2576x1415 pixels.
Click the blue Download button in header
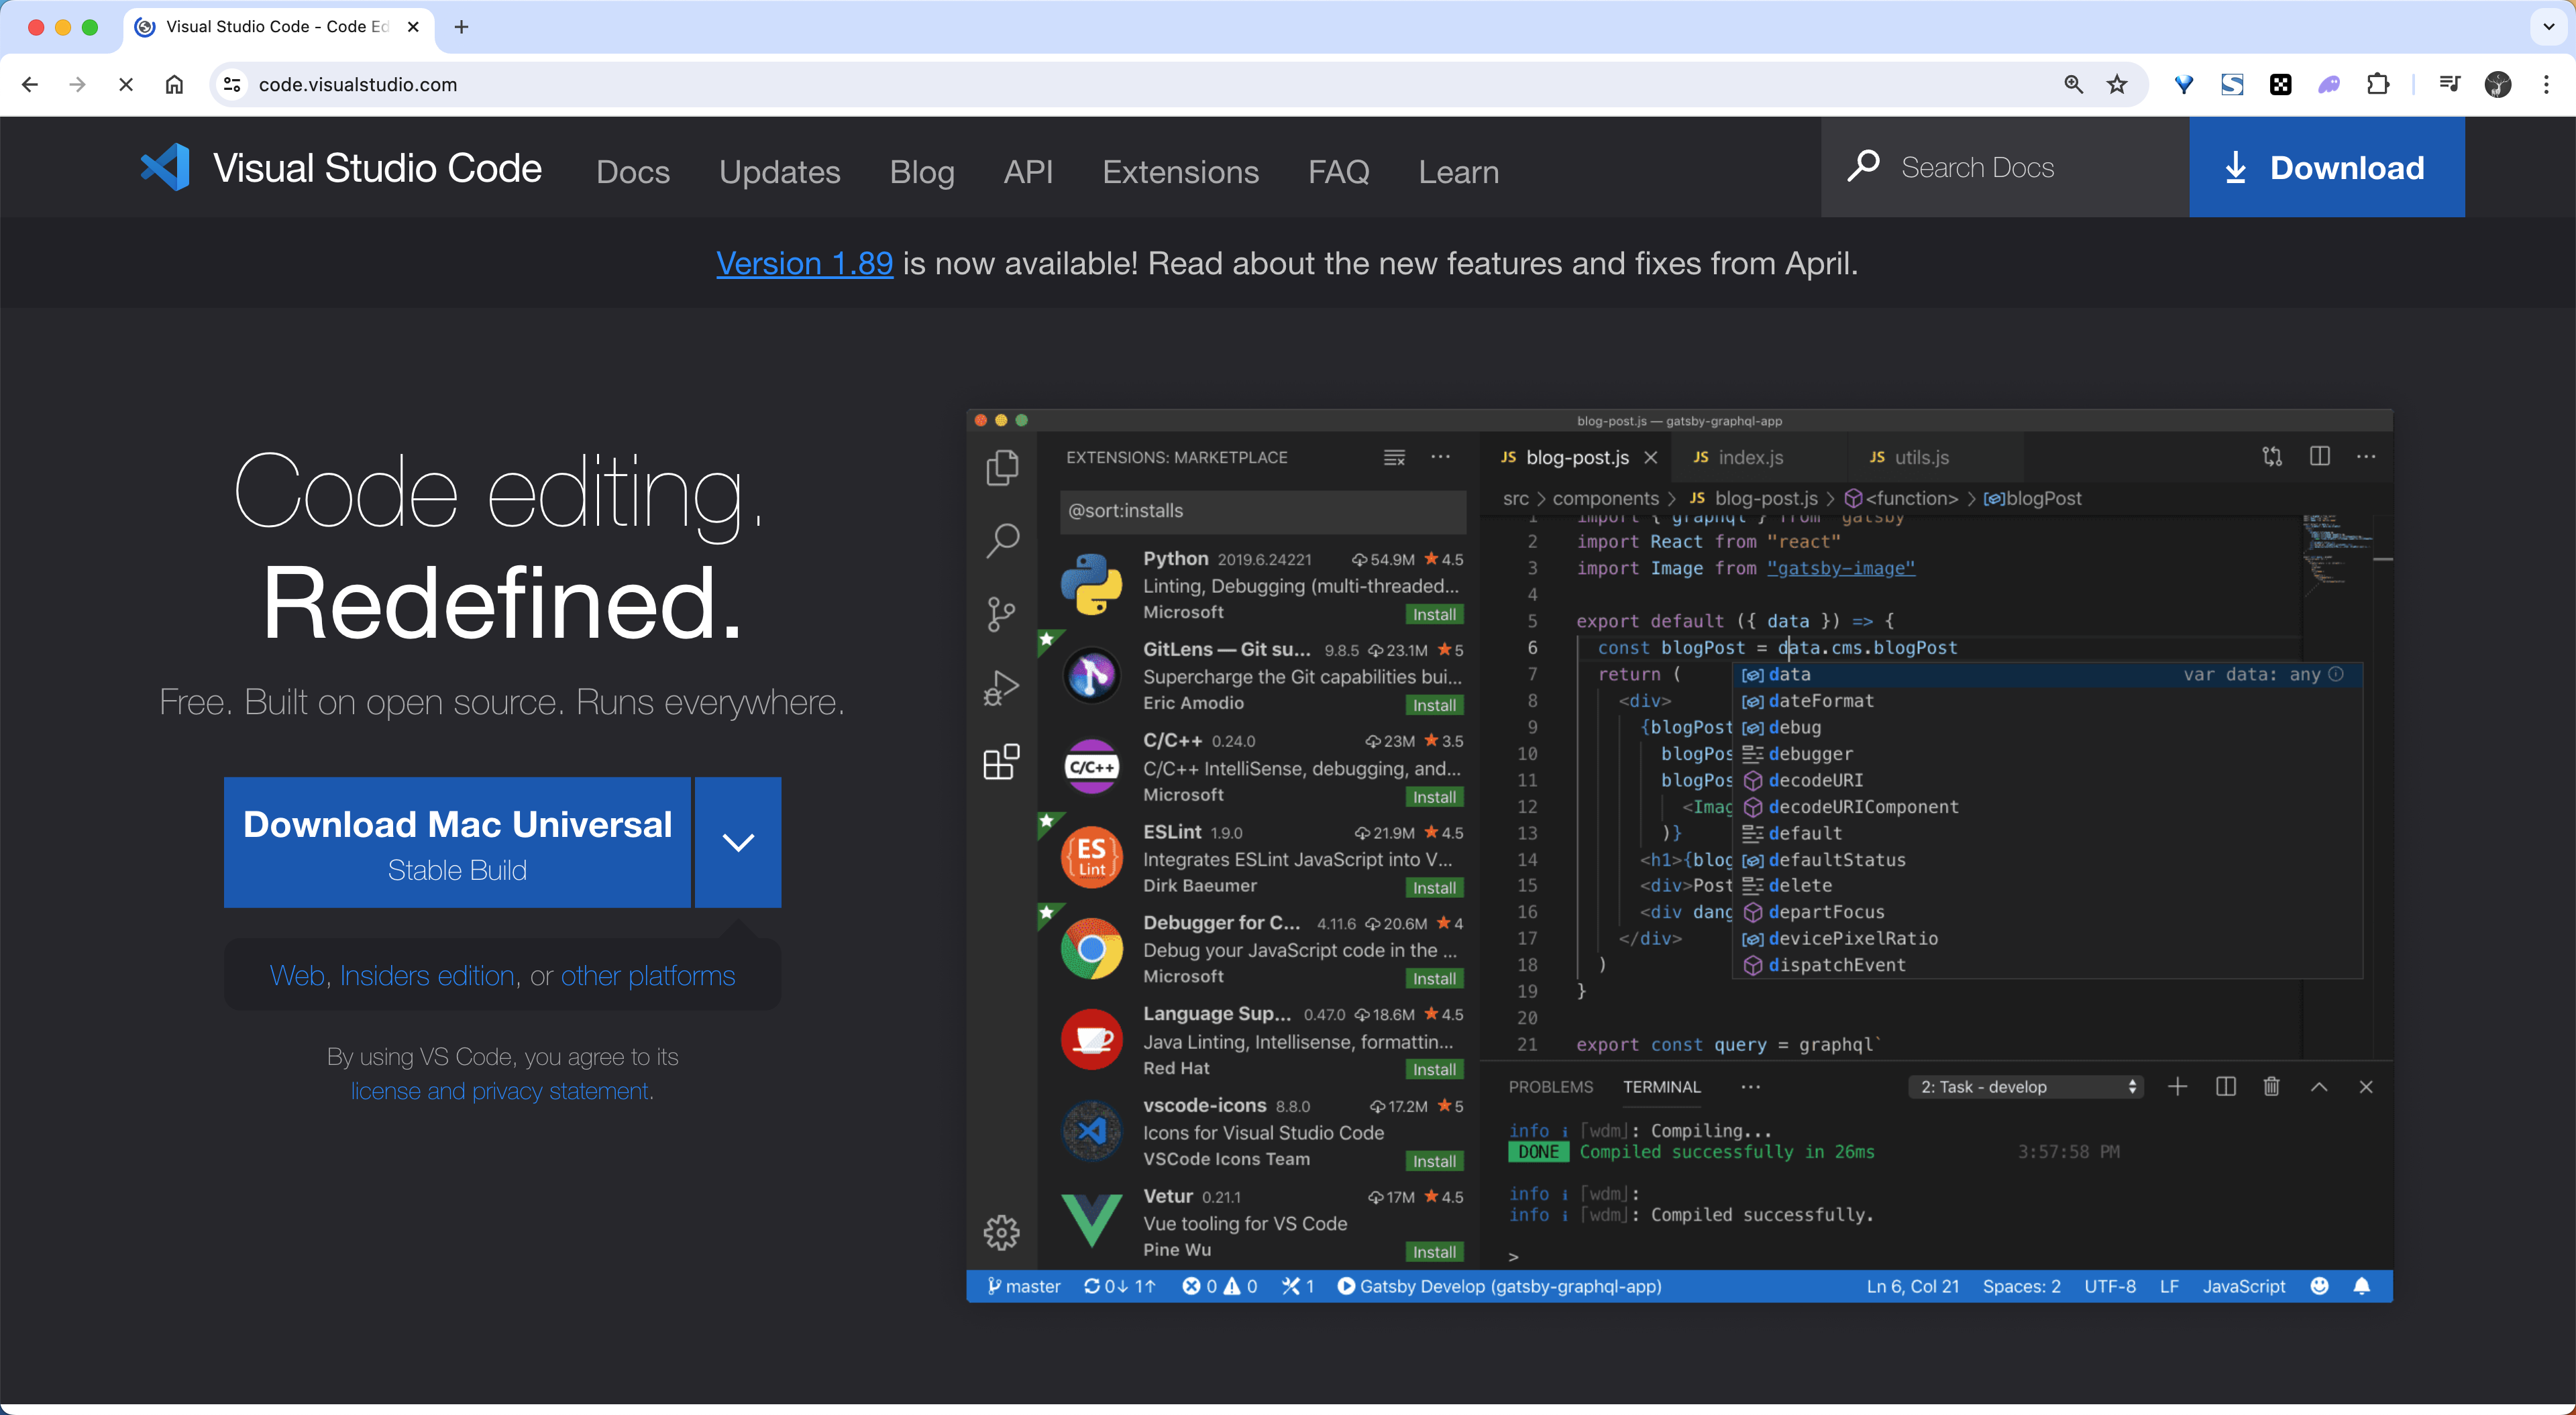pyautogui.click(x=2326, y=167)
